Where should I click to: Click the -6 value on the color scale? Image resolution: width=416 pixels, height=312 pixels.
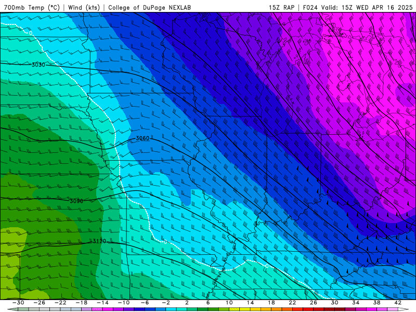(x=145, y=303)
